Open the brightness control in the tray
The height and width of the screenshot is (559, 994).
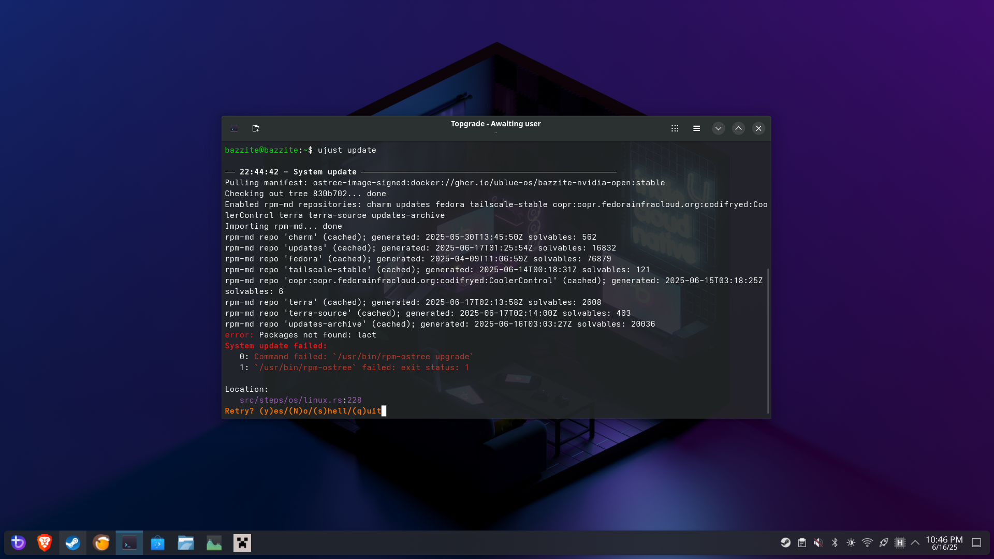coord(851,542)
